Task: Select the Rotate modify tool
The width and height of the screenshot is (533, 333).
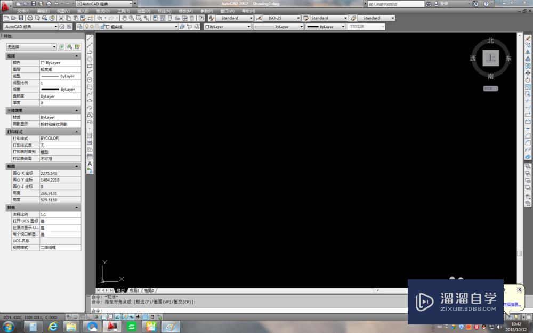Action: pos(528,80)
